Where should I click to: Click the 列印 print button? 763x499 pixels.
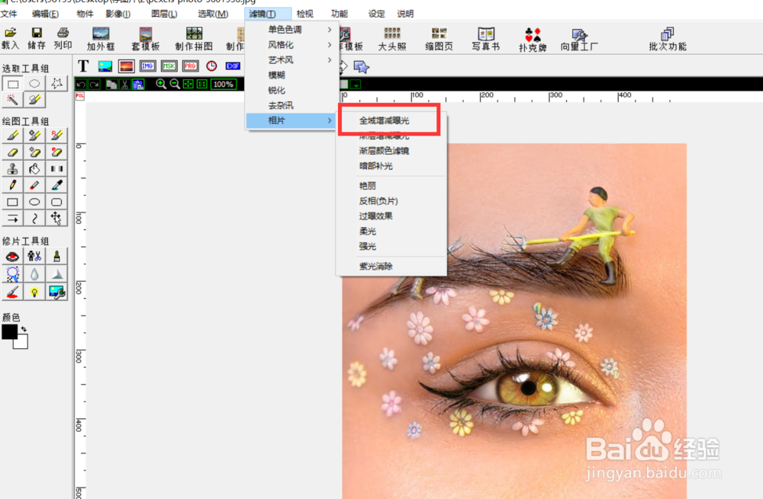tap(63, 38)
